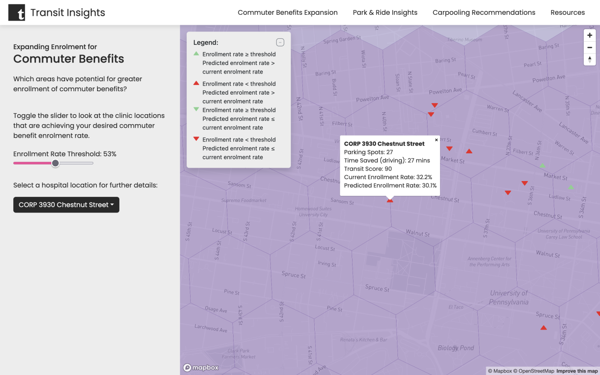The image size is (600, 375).
Task: Collapse the Legend panel
Action: pos(280,42)
